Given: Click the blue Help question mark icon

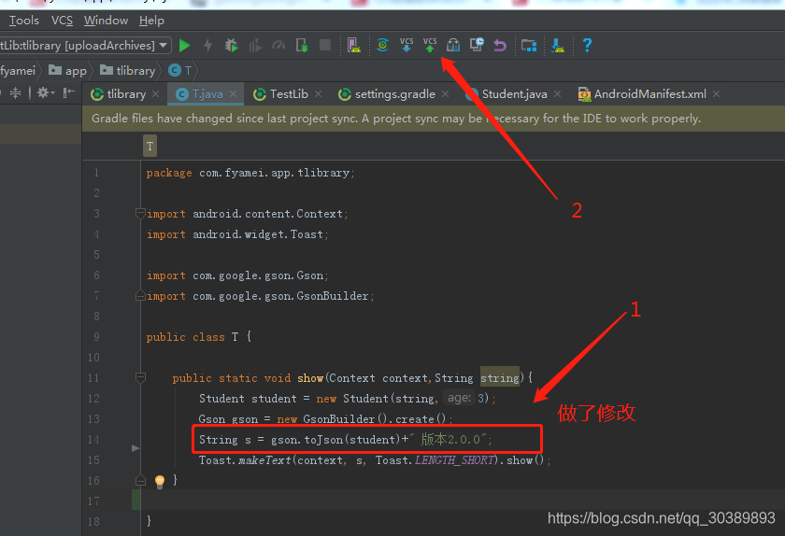Looking at the screenshot, I should pos(587,45).
